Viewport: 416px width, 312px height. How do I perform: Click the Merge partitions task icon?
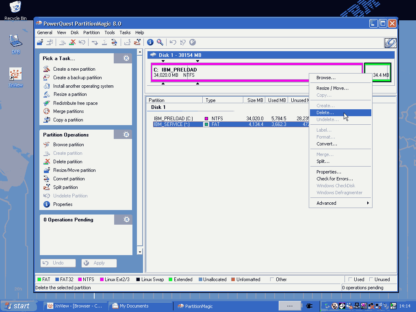pyautogui.click(x=46, y=111)
